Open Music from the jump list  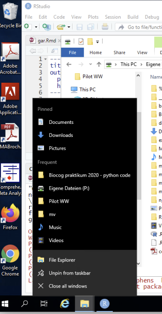tap(85, 227)
